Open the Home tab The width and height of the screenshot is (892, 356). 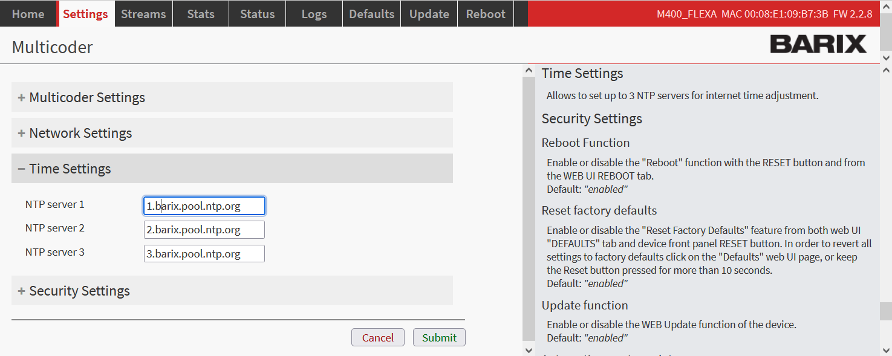28,14
